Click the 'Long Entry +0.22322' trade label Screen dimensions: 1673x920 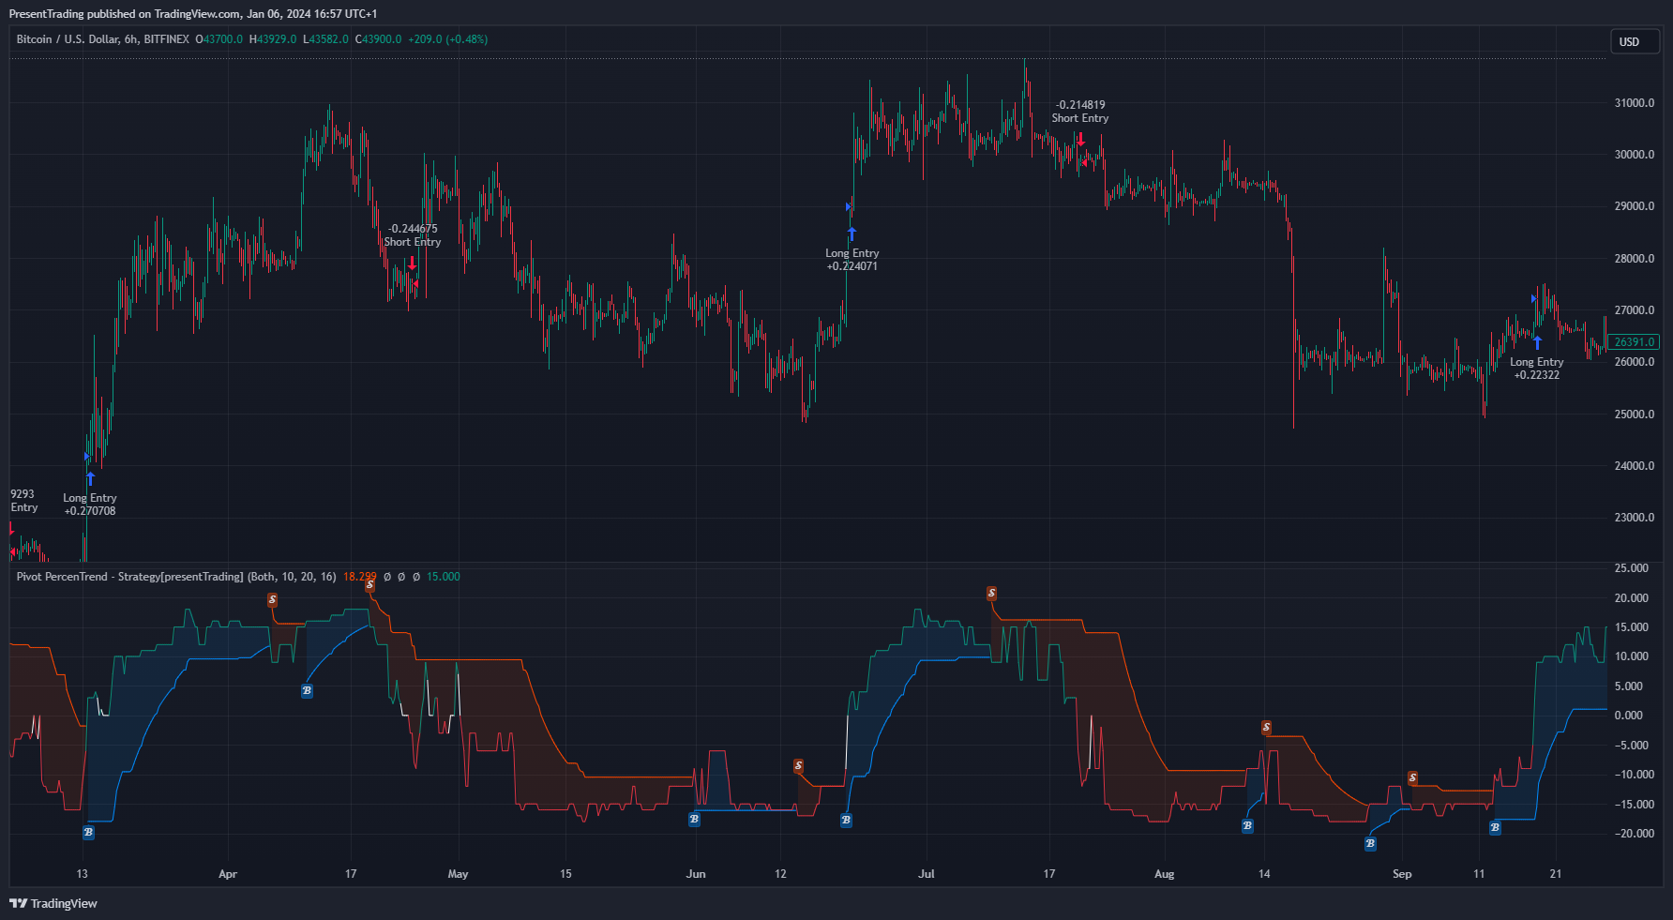click(x=1537, y=369)
